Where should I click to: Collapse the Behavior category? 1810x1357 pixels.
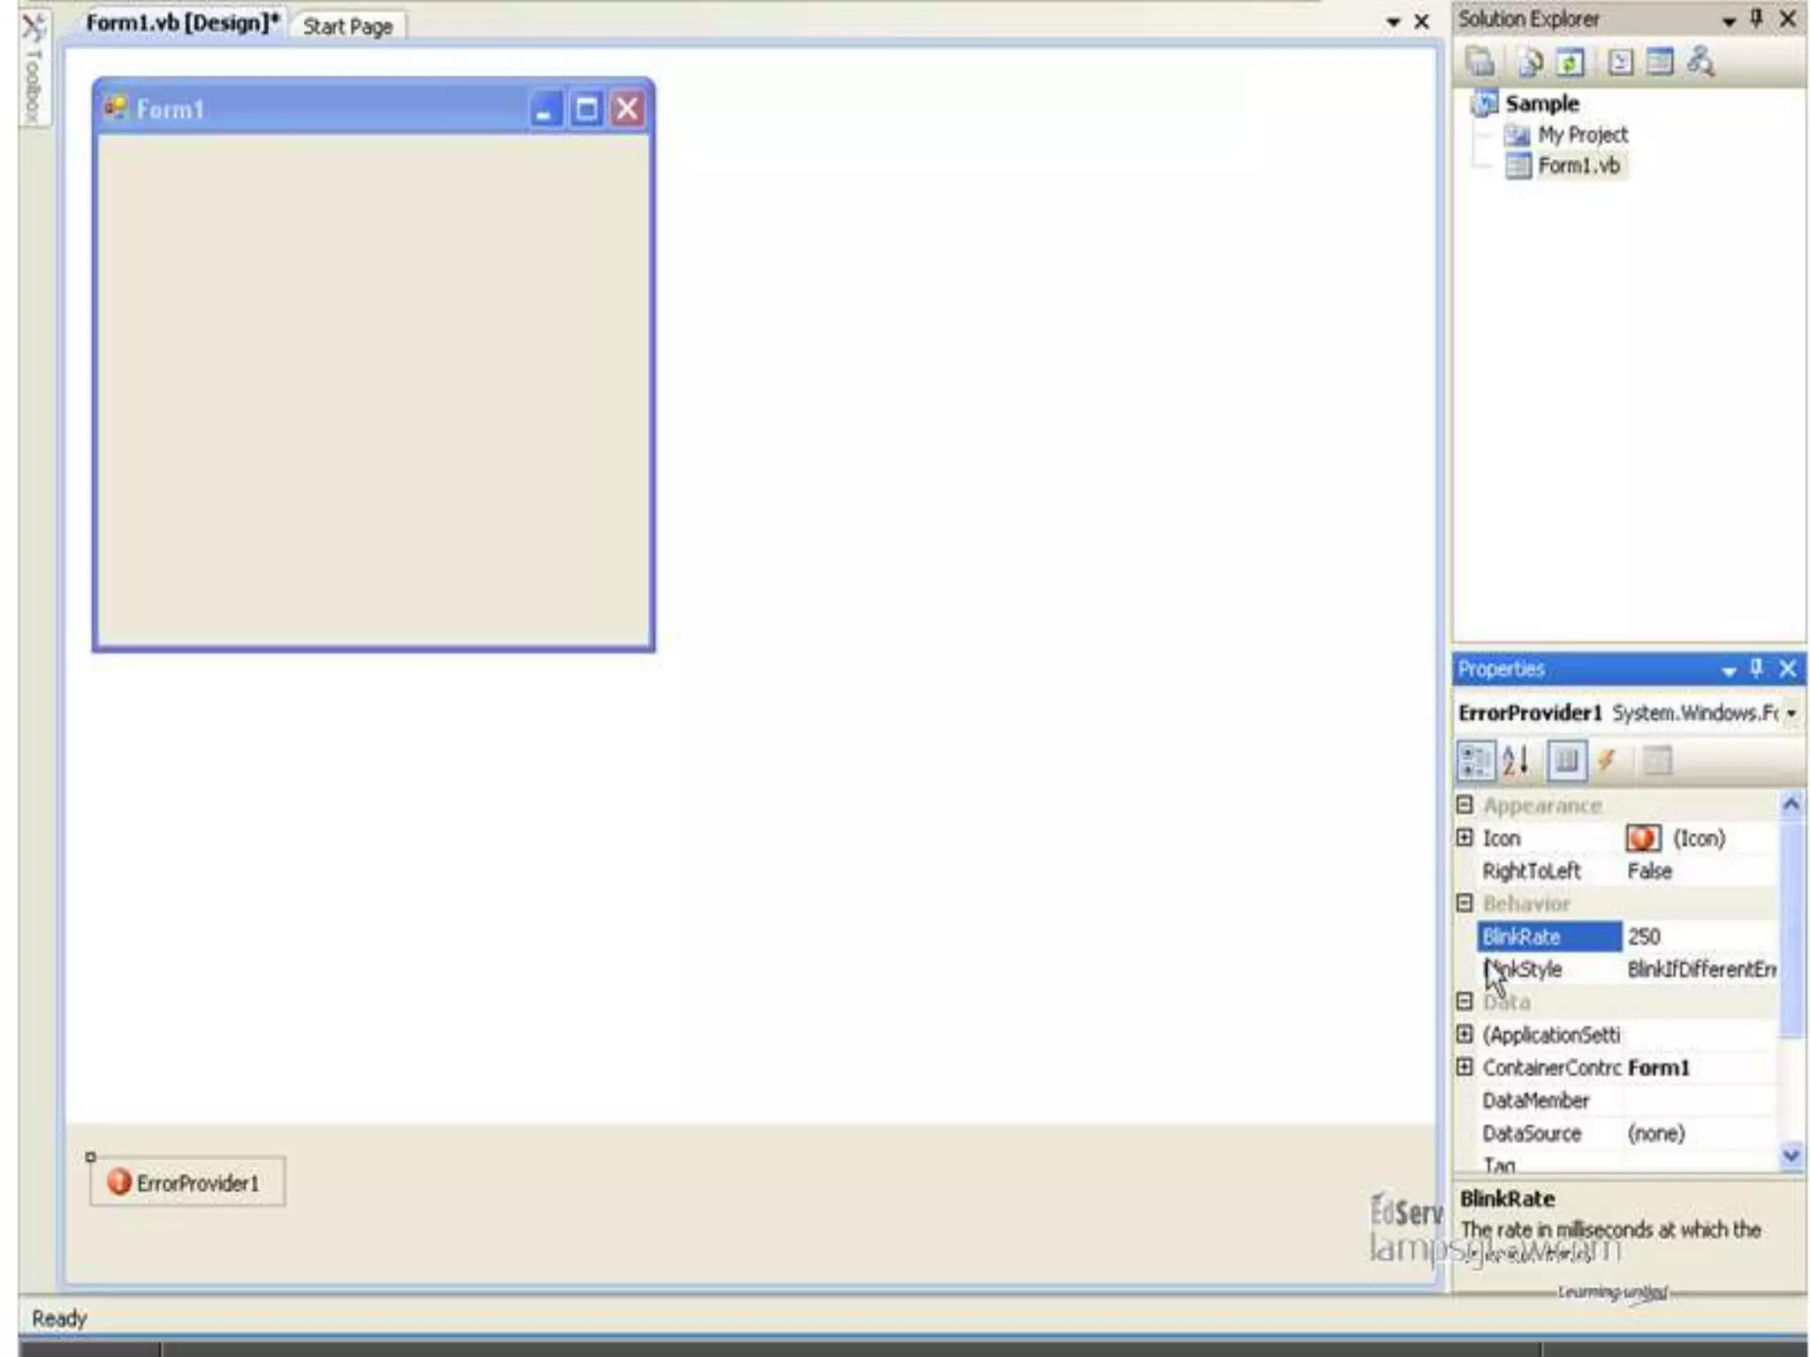point(1464,902)
